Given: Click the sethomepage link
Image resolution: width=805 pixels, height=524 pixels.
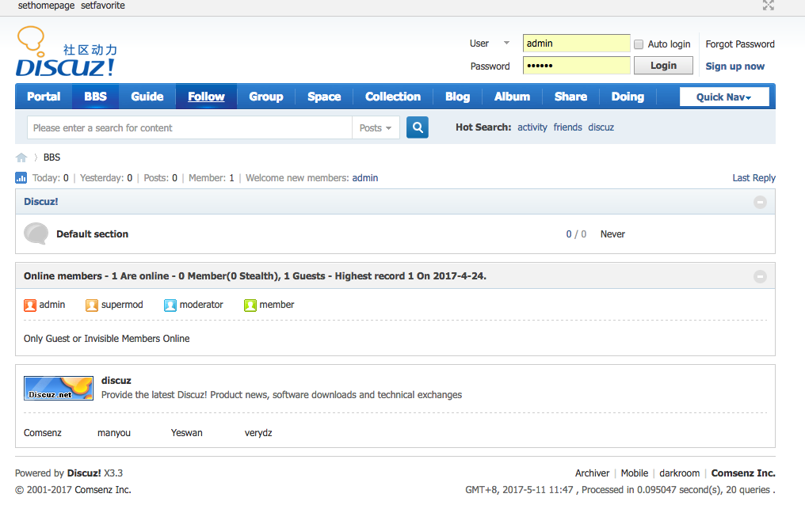Looking at the screenshot, I should coord(46,6).
